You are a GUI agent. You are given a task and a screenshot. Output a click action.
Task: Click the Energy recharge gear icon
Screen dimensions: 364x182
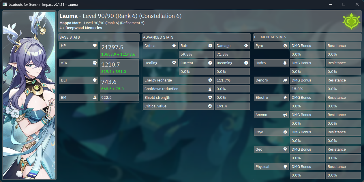pos(210,80)
